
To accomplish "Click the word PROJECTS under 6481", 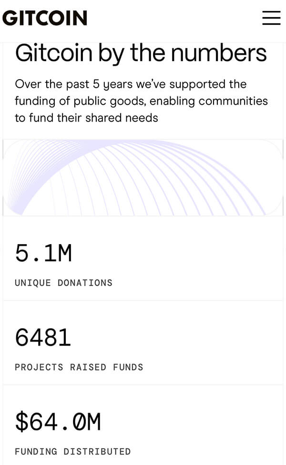I will [39, 367].
